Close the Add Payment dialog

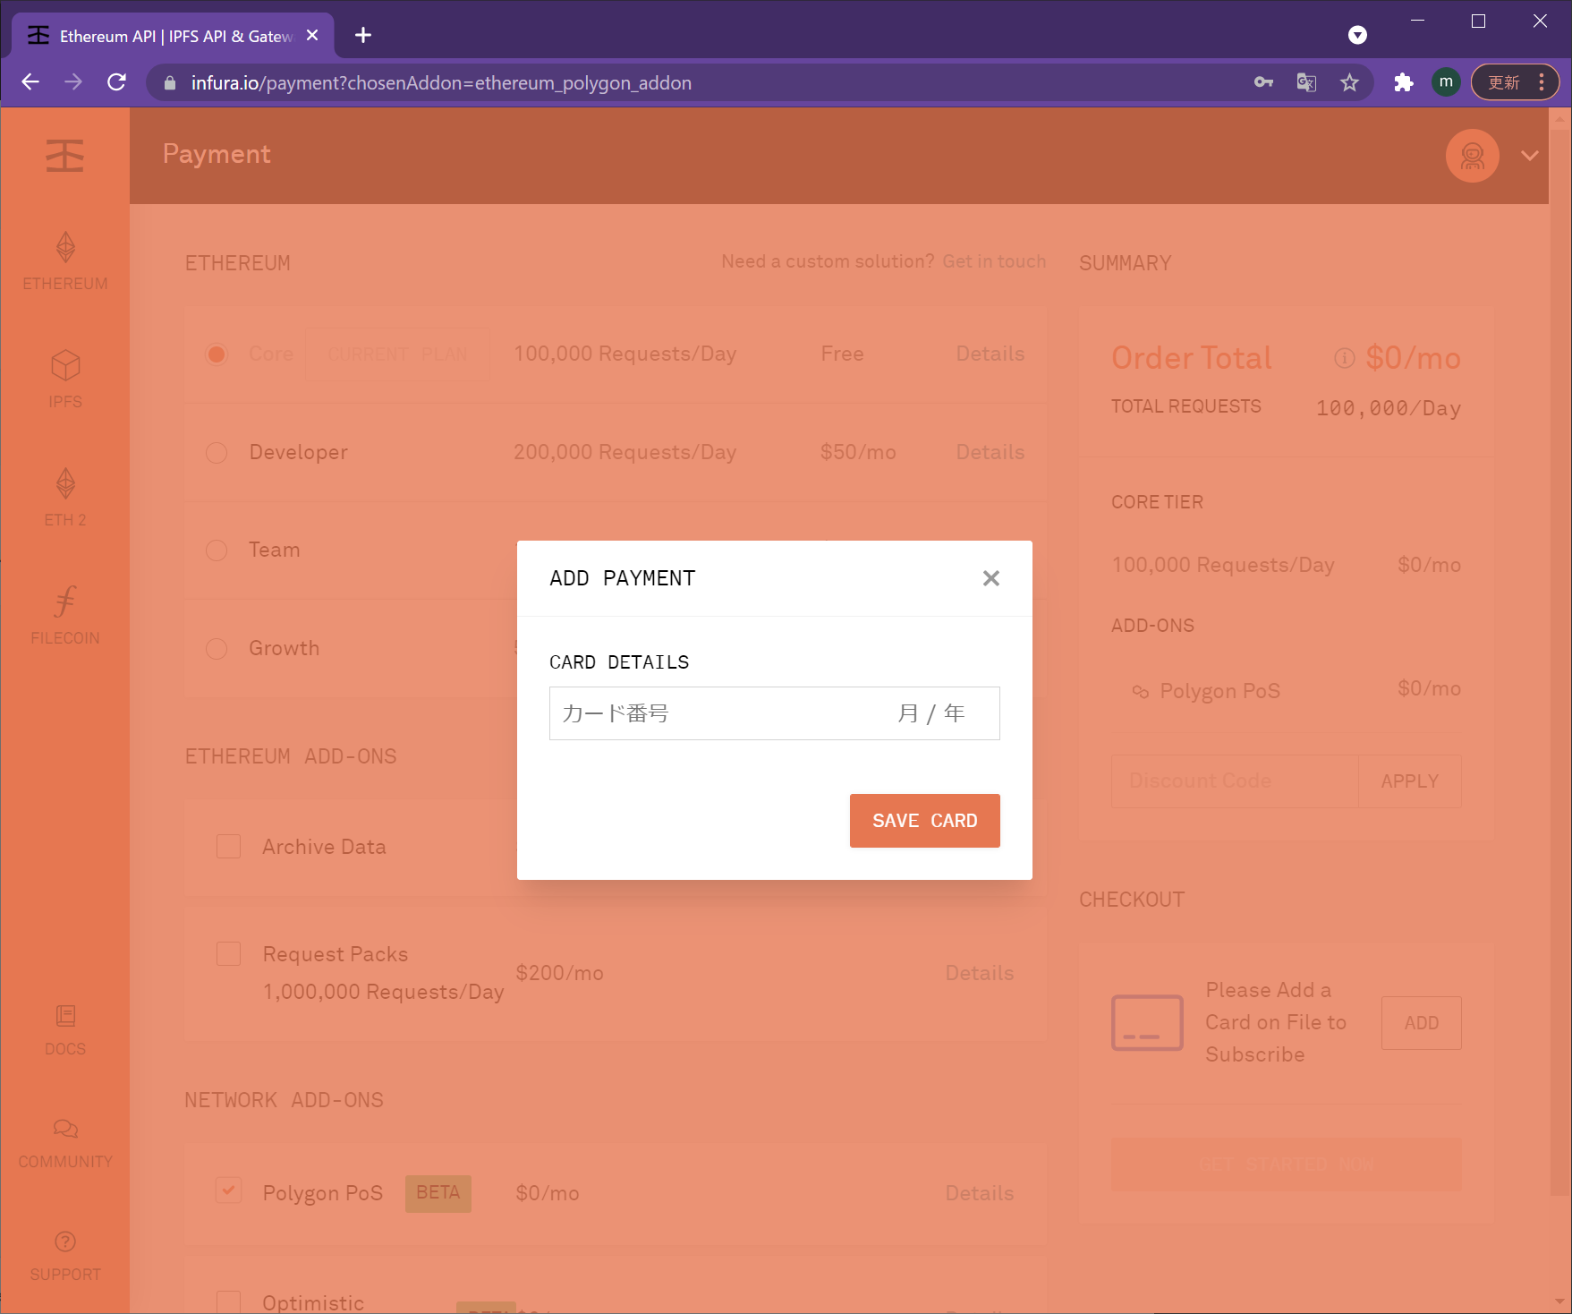(x=990, y=578)
